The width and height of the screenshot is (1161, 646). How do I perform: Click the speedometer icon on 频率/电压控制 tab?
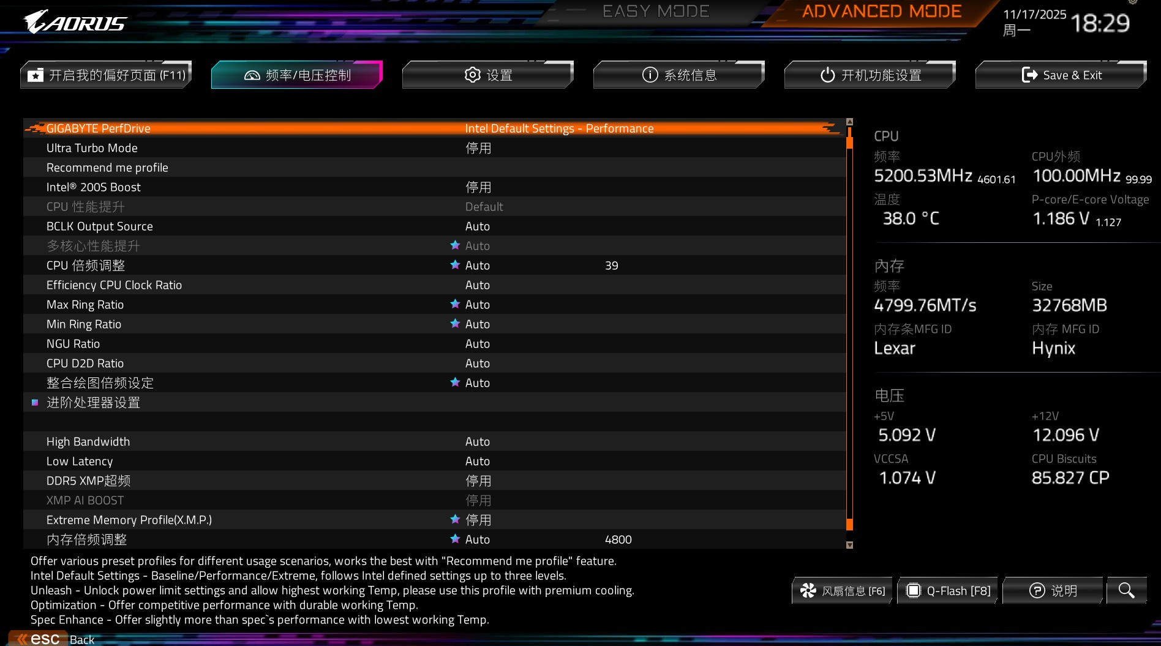tap(254, 74)
